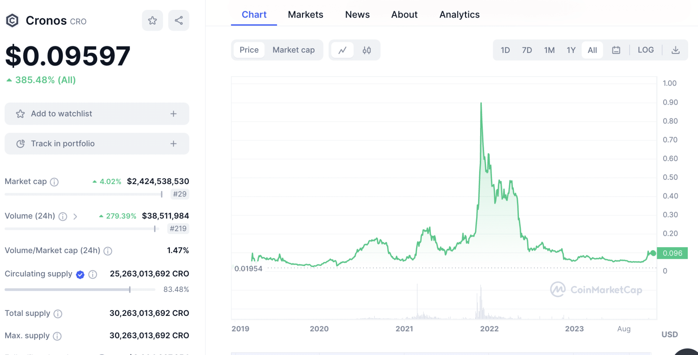This screenshot has width=698, height=355.
Task: Click the 83.48% supply percentage
Action: [176, 289]
